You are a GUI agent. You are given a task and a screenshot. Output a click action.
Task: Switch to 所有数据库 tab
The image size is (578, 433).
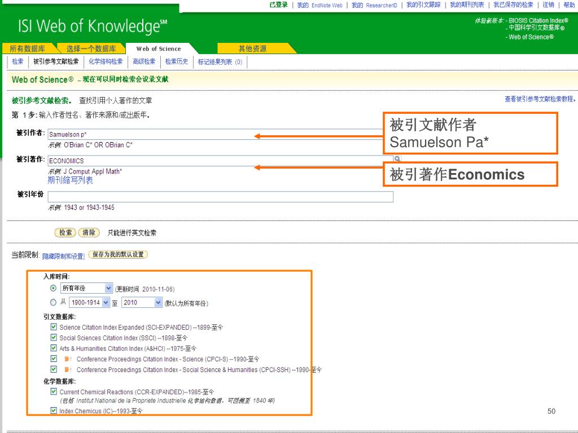(x=28, y=48)
